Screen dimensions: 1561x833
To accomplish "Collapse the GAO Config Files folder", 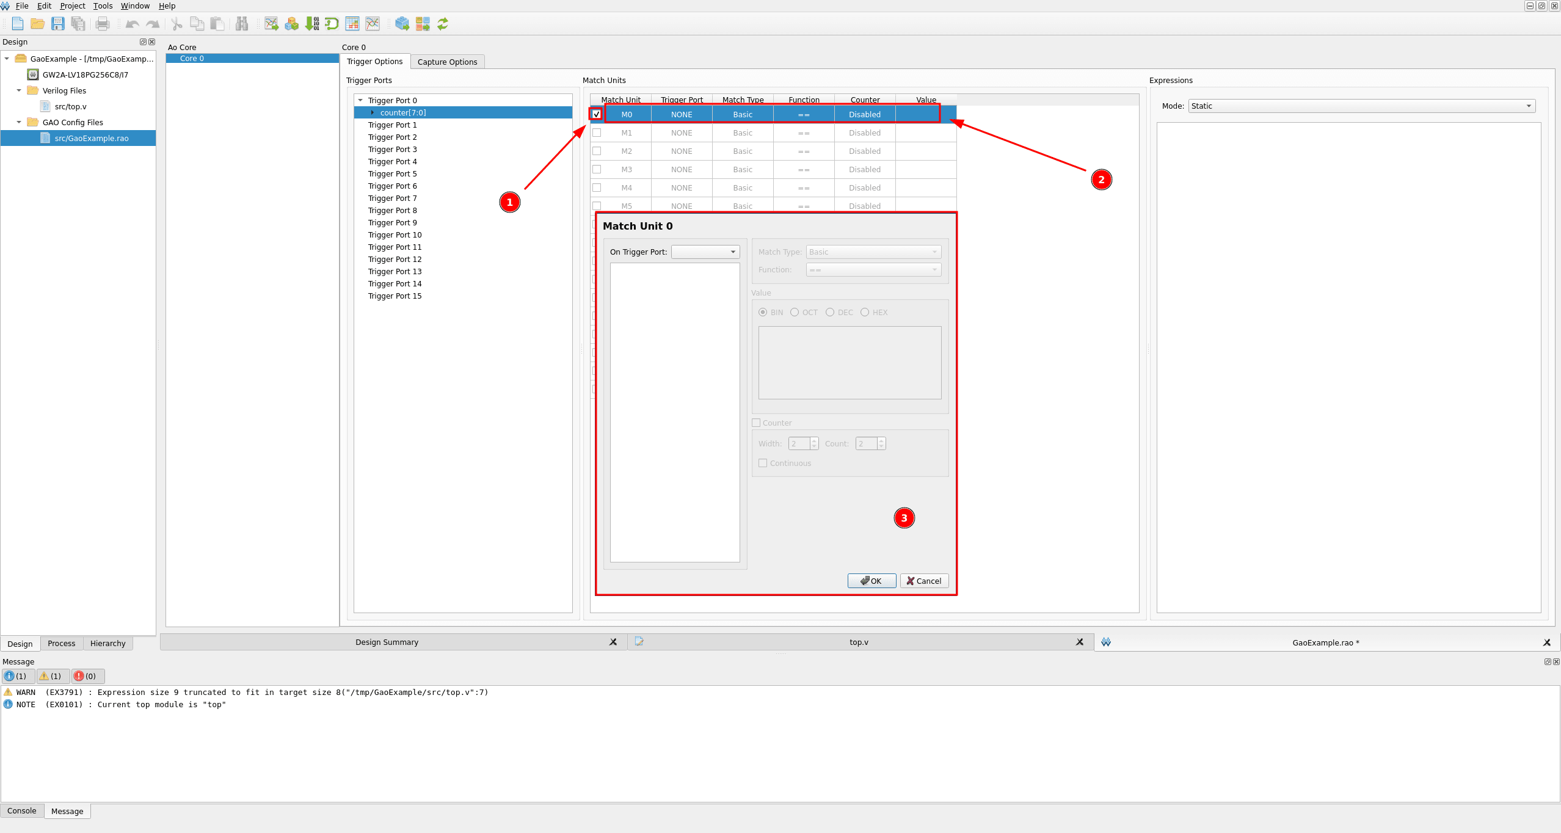I will pos(19,122).
